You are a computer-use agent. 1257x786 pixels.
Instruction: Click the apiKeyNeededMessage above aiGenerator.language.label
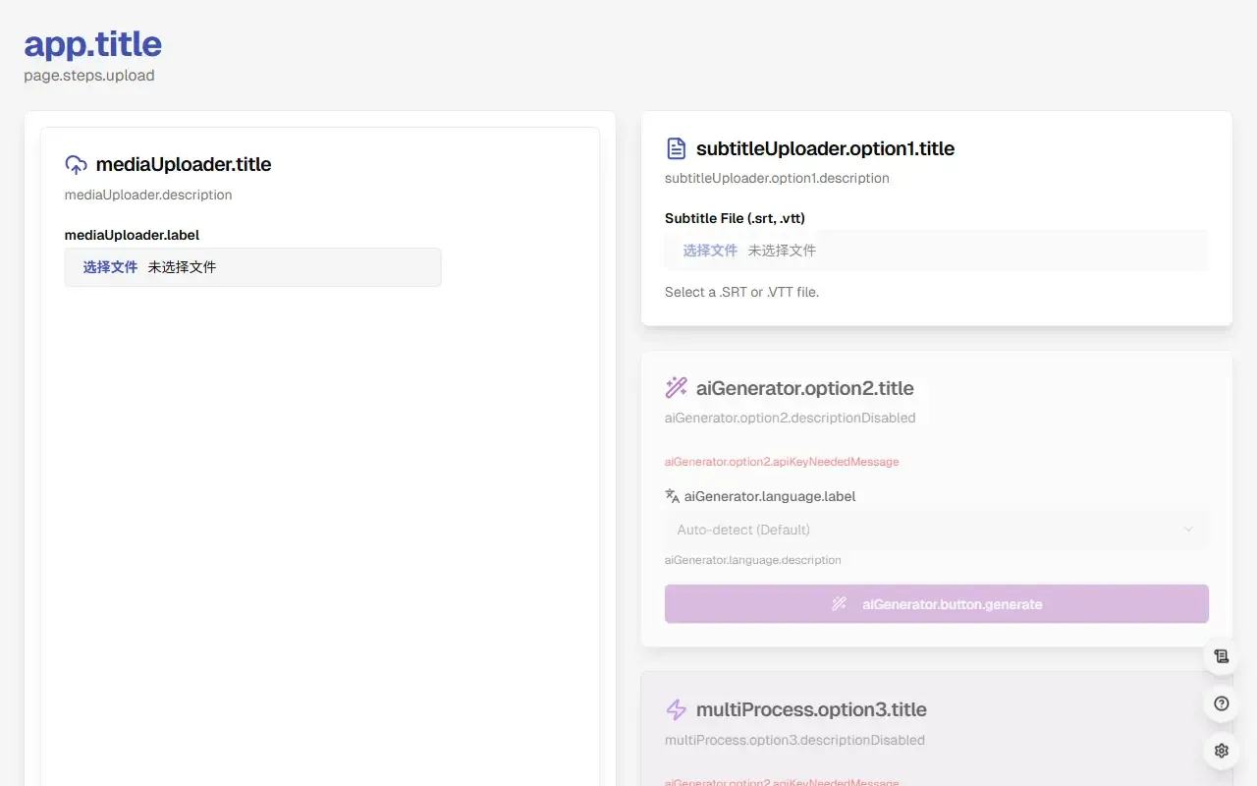click(x=782, y=461)
